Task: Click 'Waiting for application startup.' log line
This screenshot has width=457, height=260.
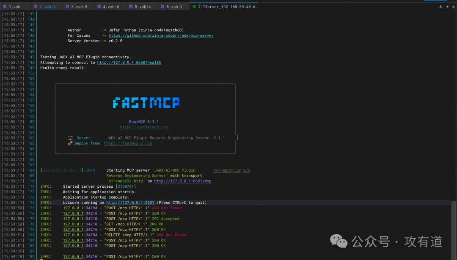Action: 99,192
